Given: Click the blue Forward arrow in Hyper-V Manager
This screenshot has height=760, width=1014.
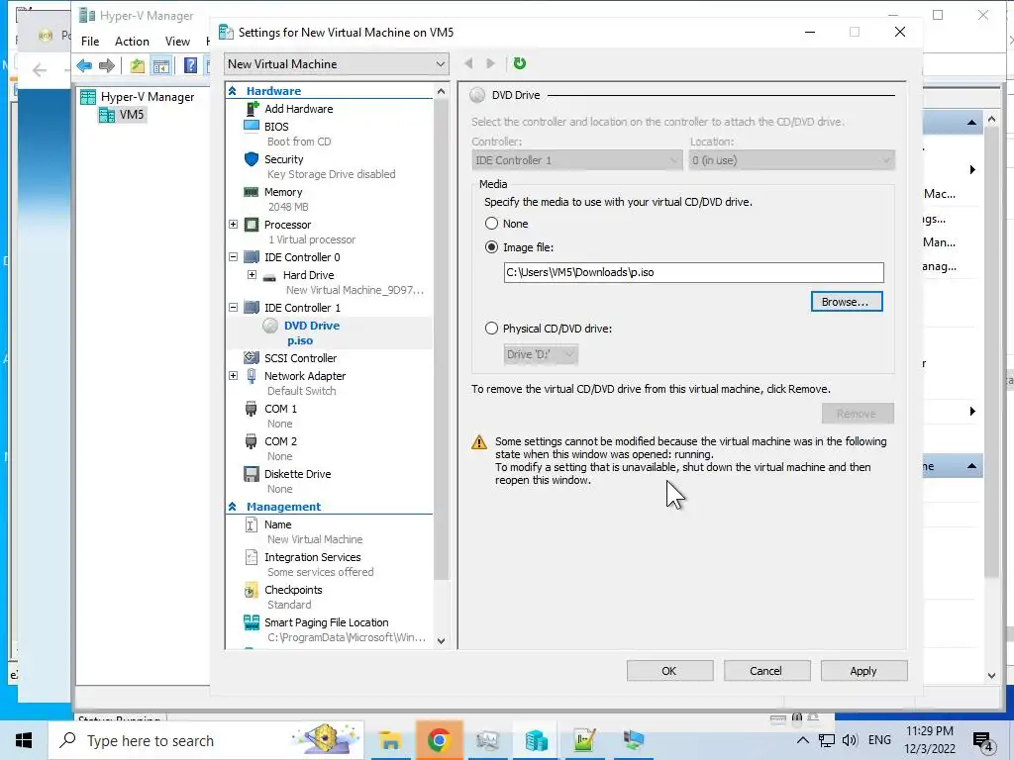Looking at the screenshot, I should click(x=107, y=65).
